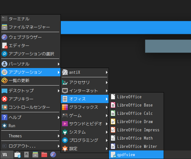Click the LibreOffice Impress label
Viewport: 191px width, 159px height.
pos(138,130)
